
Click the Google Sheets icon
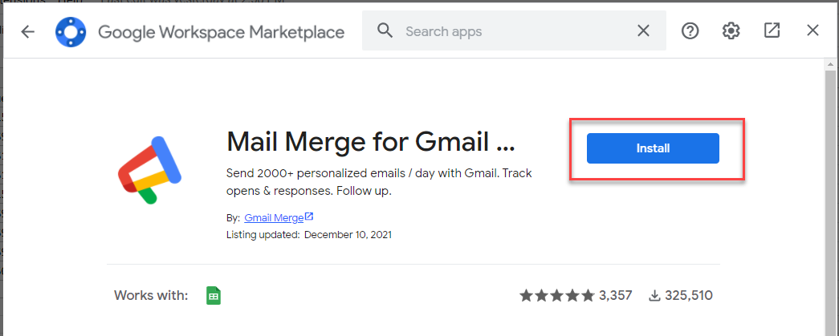point(213,295)
